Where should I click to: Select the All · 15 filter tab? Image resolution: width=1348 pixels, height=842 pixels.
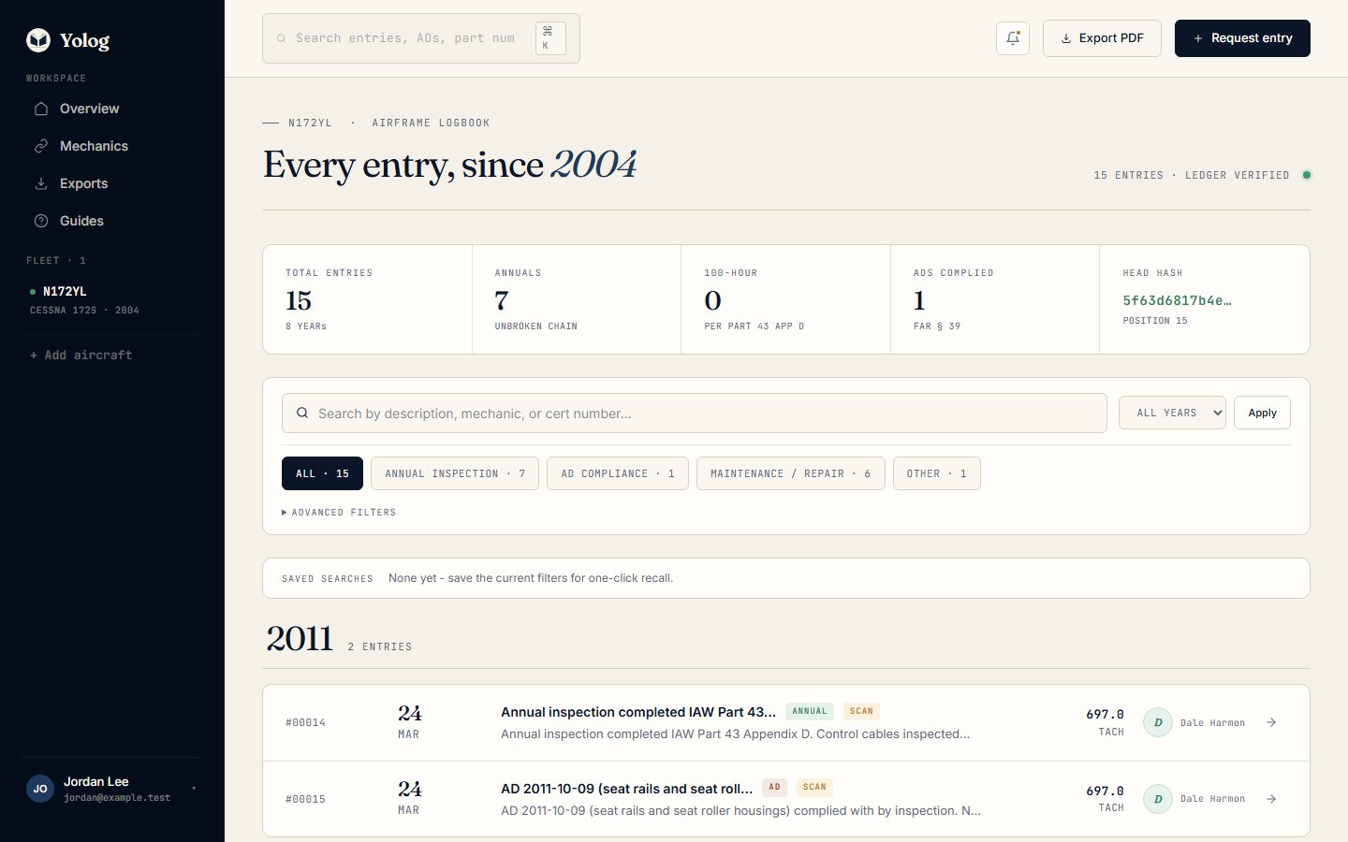pyautogui.click(x=323, y=473)
